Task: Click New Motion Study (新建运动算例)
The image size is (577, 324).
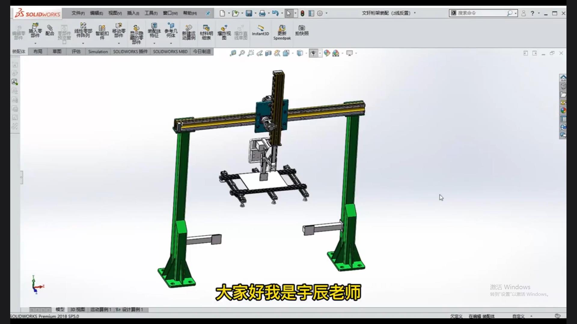Action: point(189,32)
